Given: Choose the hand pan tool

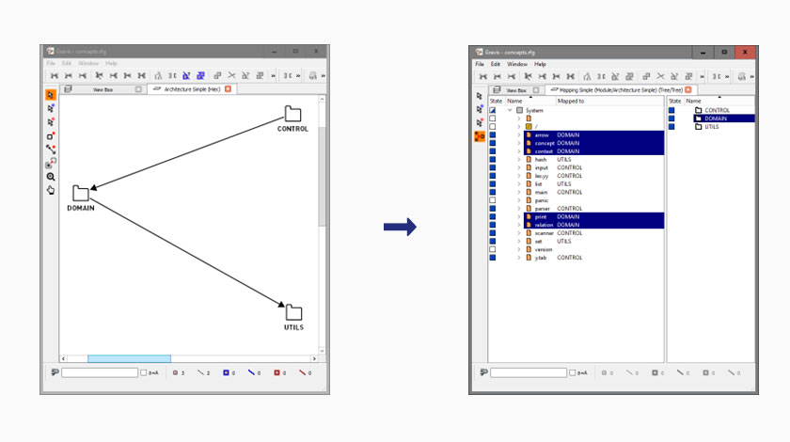Looking at the screenshot, I should point(51,190).
